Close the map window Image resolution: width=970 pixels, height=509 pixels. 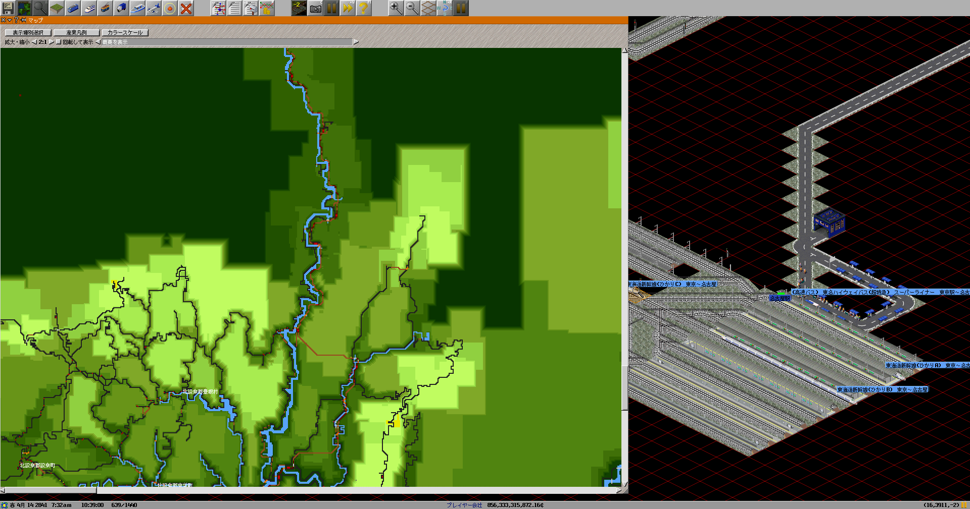coord(3,20)
